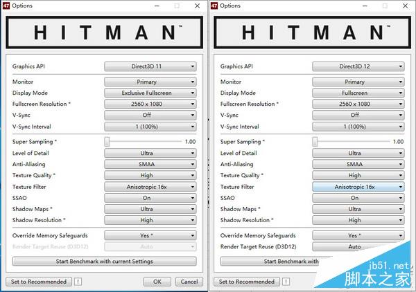416x292 pixels.
Task: Open Level of Detail dropdown in right window
Action: point(358,153)
